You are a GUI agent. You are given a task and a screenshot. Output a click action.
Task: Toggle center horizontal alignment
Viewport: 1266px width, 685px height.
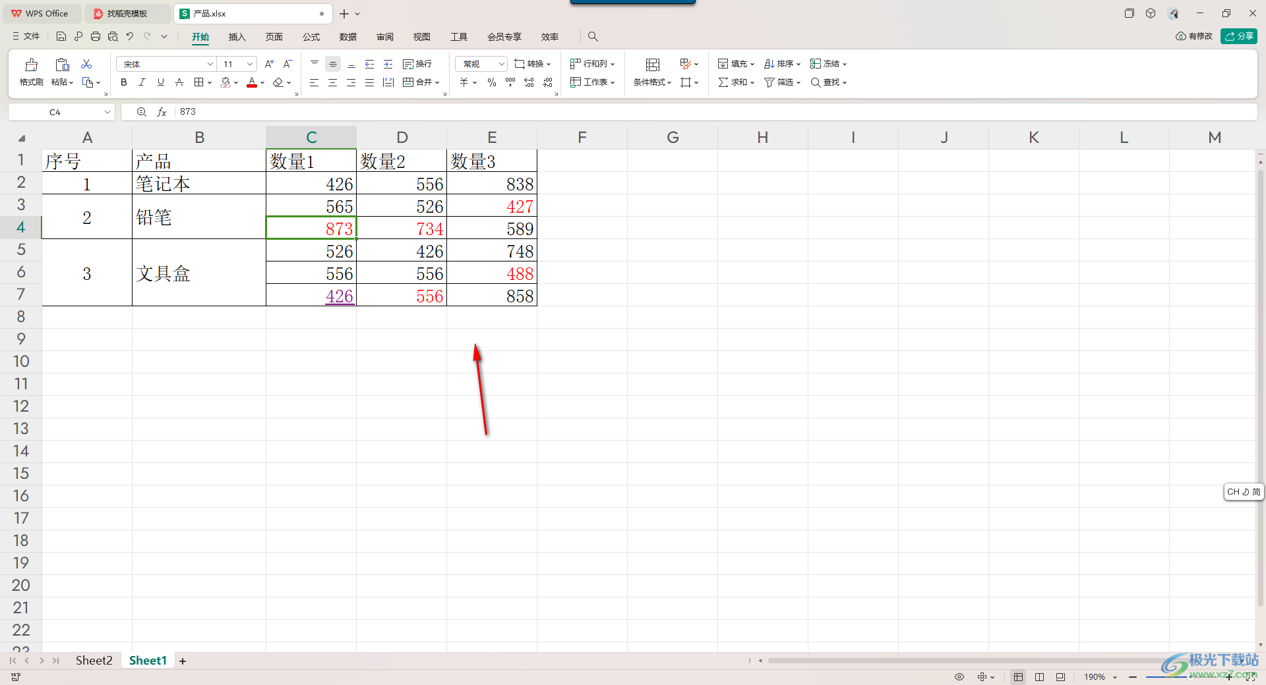[333, 82]
